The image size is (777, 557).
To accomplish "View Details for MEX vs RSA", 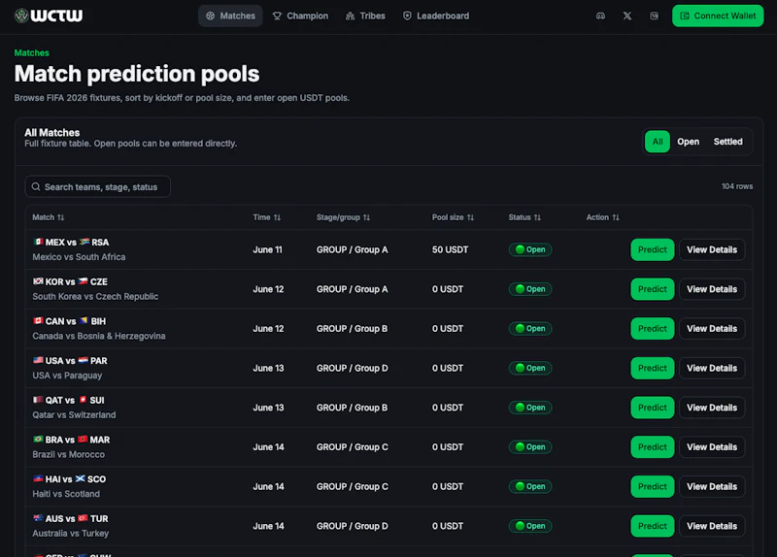I will (x=712, y=249).
